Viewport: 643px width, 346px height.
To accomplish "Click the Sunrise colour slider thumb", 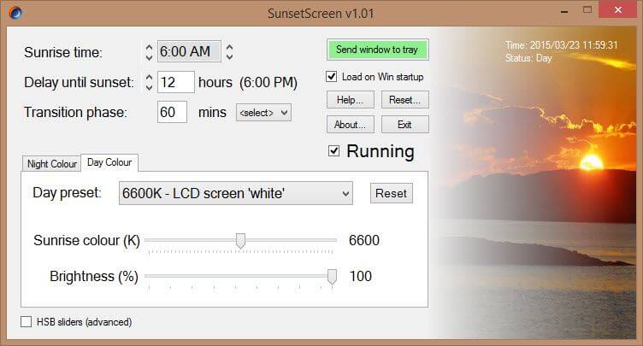I will (241, 241).
